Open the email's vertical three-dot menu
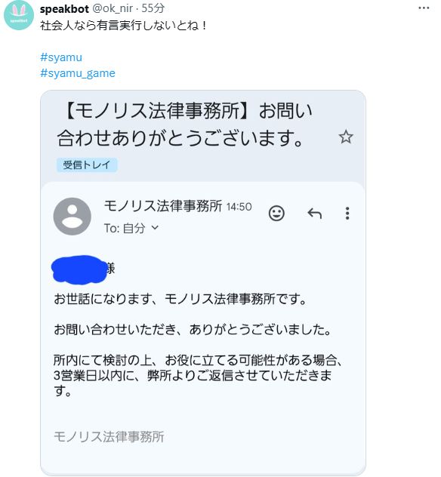 click(347, 214)
